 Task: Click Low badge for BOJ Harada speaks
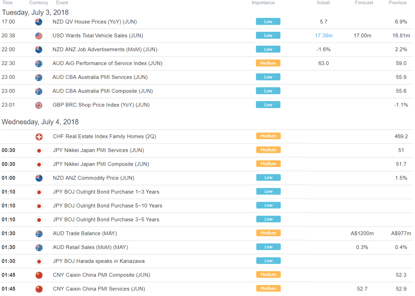[268, 261]
